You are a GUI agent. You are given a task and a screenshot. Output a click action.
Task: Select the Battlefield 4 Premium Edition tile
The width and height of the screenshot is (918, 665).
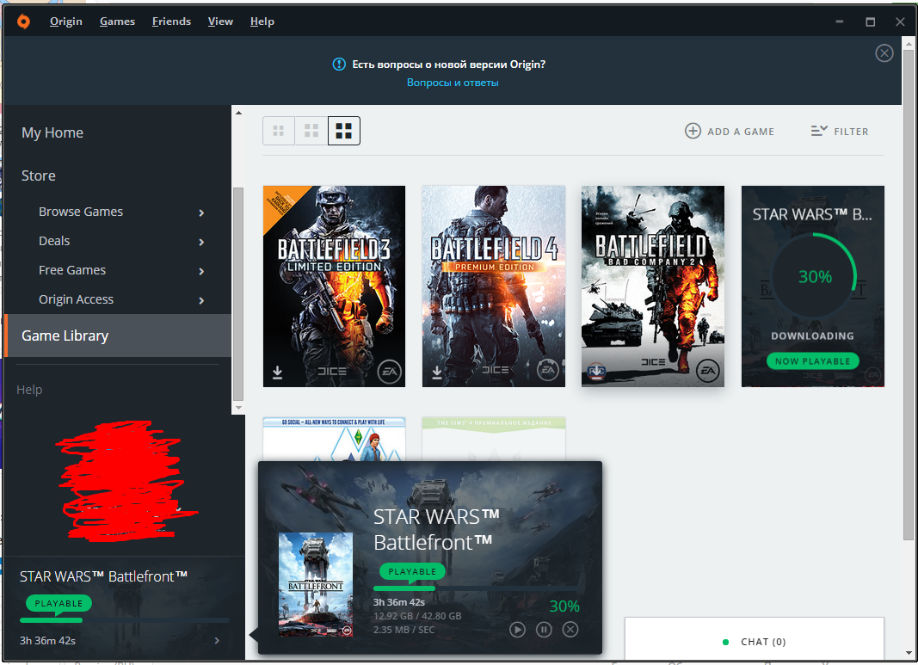494,286
